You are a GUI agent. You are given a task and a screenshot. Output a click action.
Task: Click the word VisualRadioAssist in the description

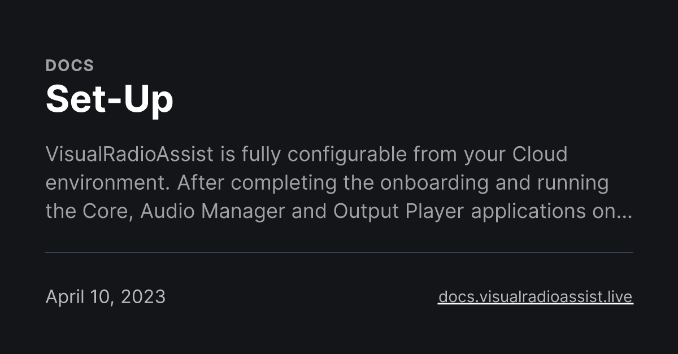[129, 154]
